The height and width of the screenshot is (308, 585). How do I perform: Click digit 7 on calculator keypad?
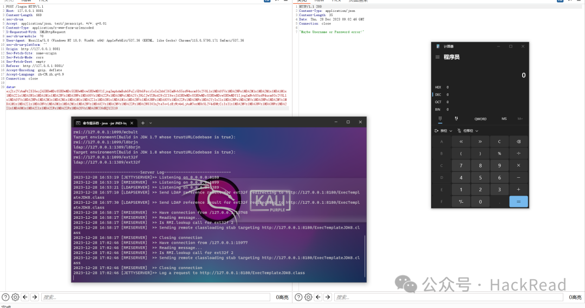(x=461, y=165)
